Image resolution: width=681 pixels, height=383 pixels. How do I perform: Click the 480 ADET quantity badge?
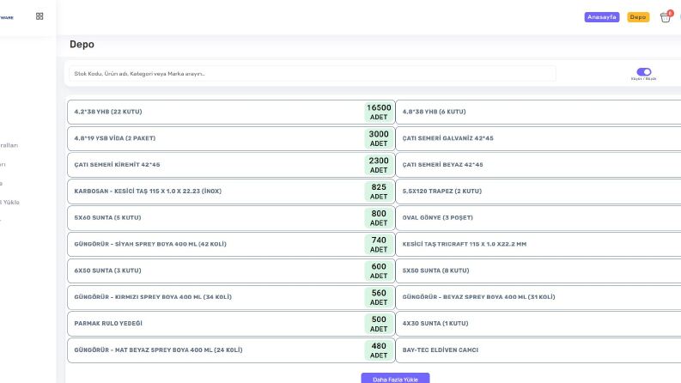pyautogui.click(x=379, y=350)
